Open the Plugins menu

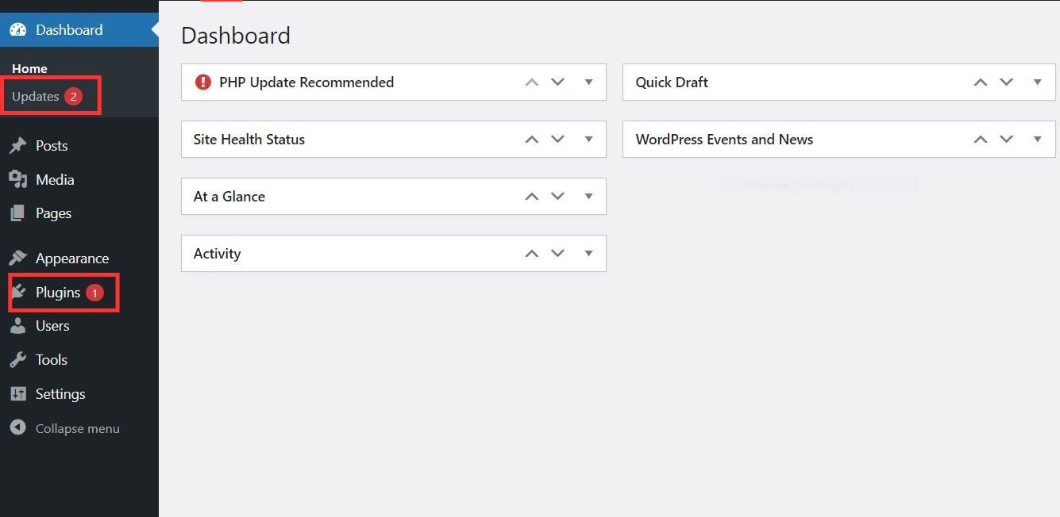click(58, 293)
